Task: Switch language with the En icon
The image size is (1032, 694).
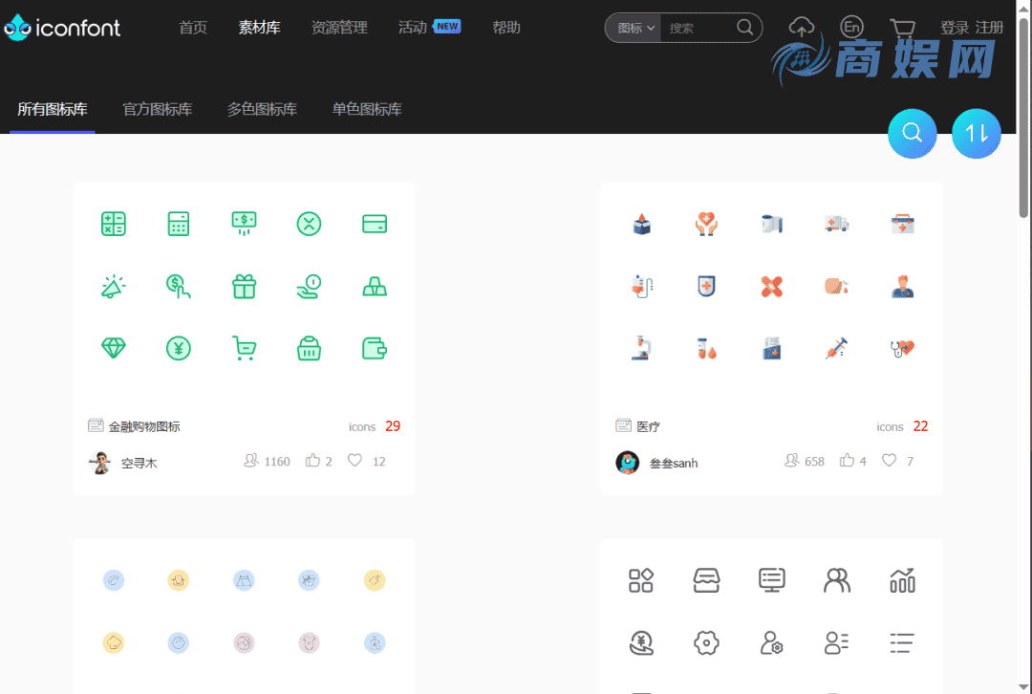Action: point(851,27)
